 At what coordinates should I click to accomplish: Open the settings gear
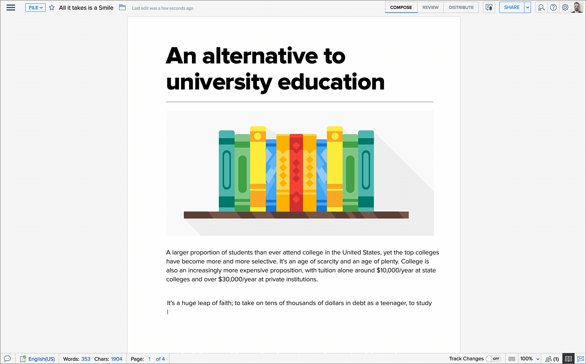click(x=565, y=7)
